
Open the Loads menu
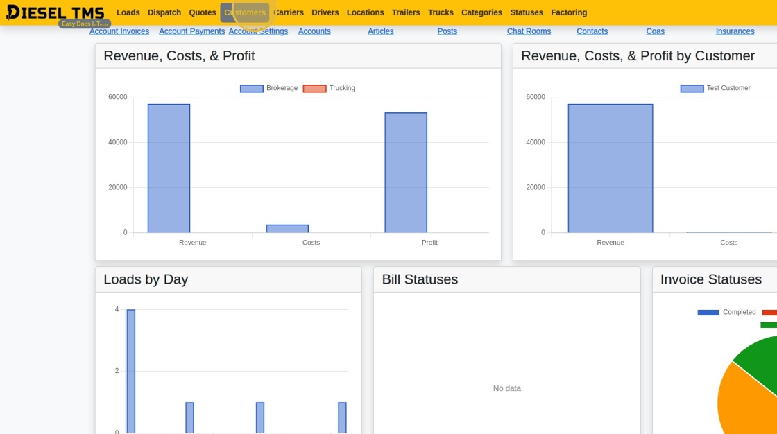click(x=128, y=12)
